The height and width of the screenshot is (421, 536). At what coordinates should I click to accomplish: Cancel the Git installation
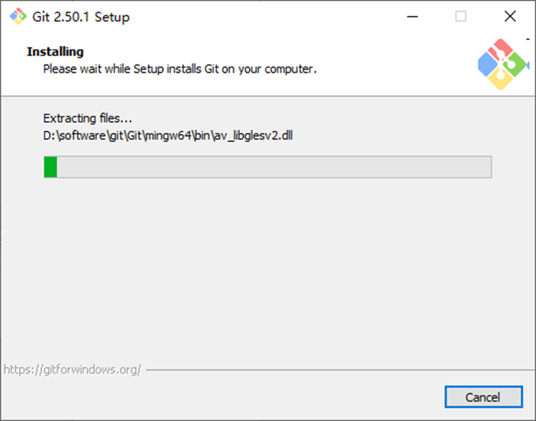click(x=484, y=397)
